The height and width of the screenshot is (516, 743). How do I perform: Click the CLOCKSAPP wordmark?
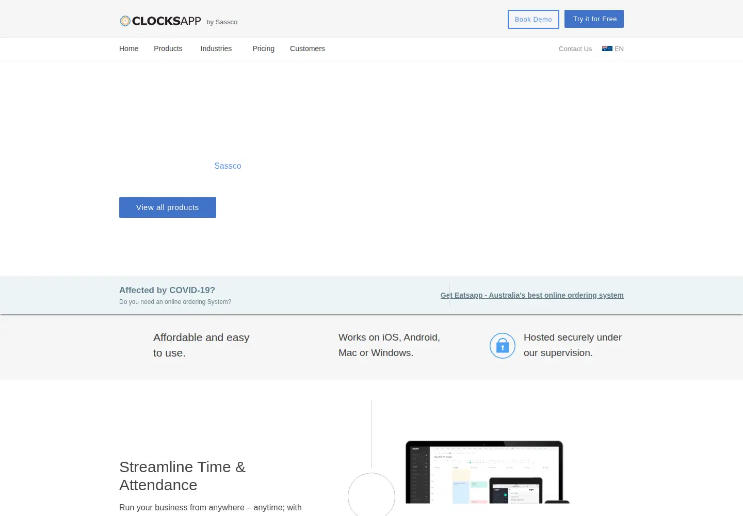click(167, 21)
